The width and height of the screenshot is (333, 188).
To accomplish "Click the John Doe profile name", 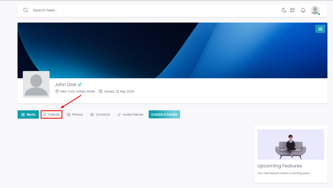I will [x=65, y=84].
